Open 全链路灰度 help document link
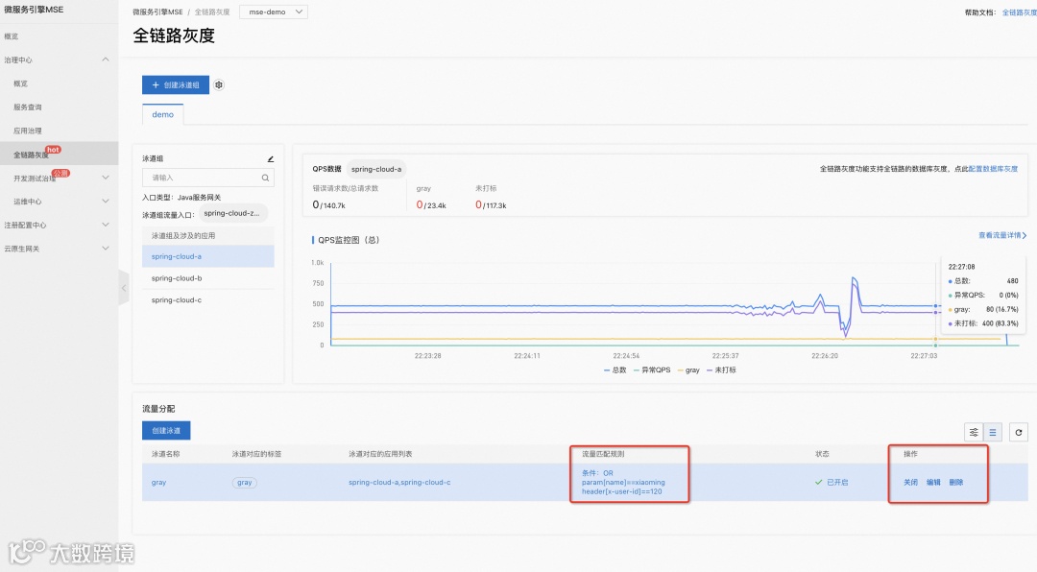 coord(1019,12)
